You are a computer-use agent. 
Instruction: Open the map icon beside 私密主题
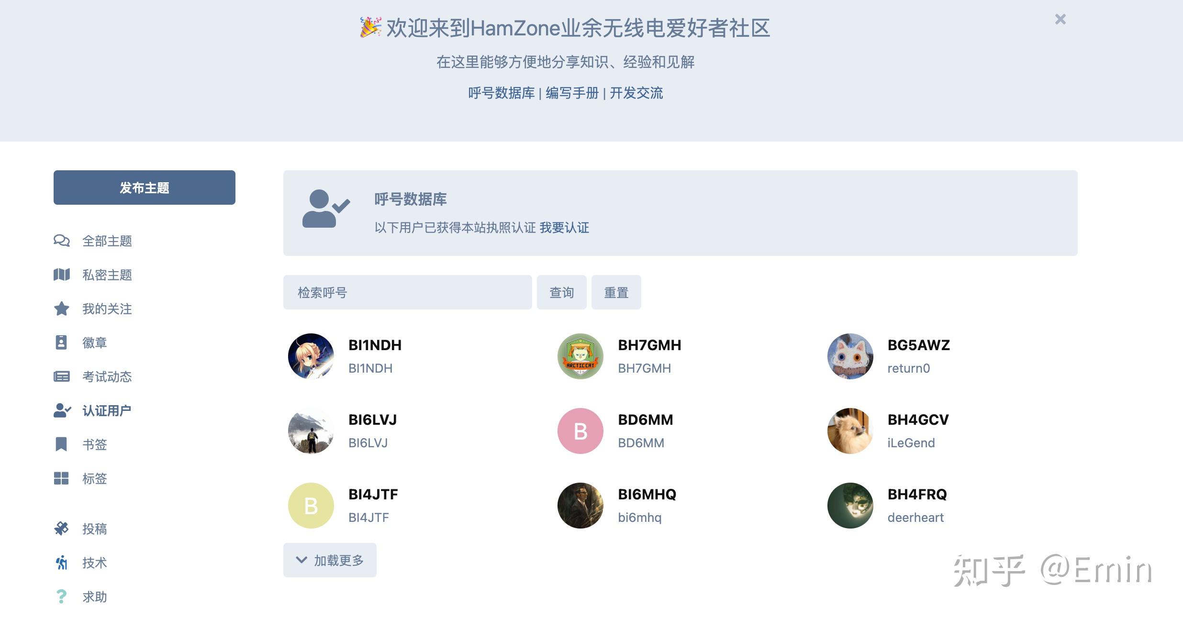[x=61, y=275]
